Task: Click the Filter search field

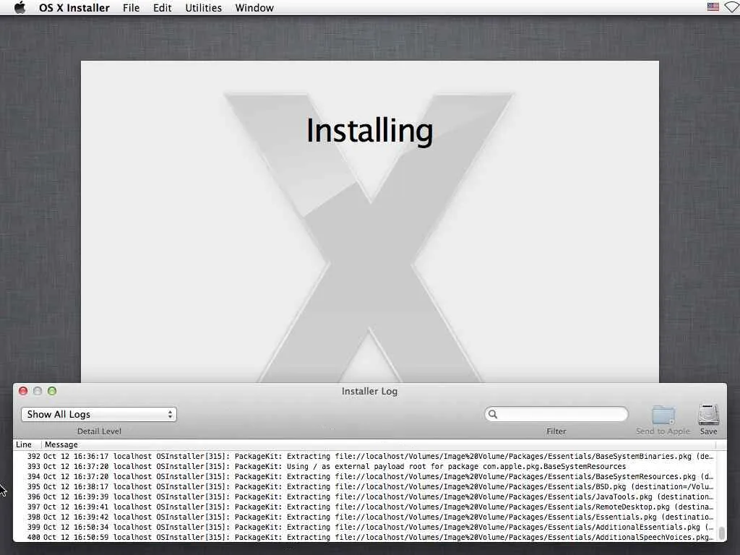Action: 556,414
